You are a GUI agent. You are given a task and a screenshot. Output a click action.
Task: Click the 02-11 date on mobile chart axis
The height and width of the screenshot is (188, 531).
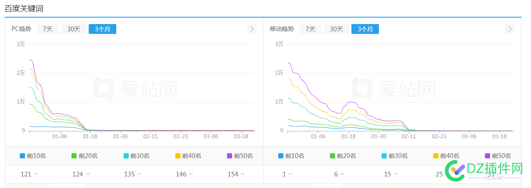409,136
